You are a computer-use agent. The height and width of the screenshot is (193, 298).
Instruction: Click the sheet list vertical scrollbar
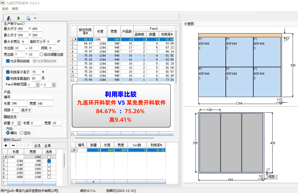click(x=64, y=160)
